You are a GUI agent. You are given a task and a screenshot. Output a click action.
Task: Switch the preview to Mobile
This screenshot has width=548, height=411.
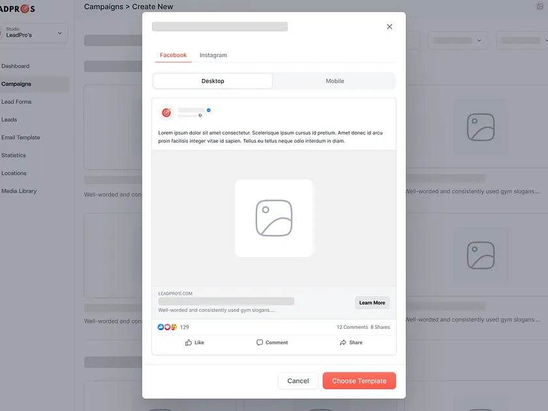pyautogui.click(x=335, y=80)
